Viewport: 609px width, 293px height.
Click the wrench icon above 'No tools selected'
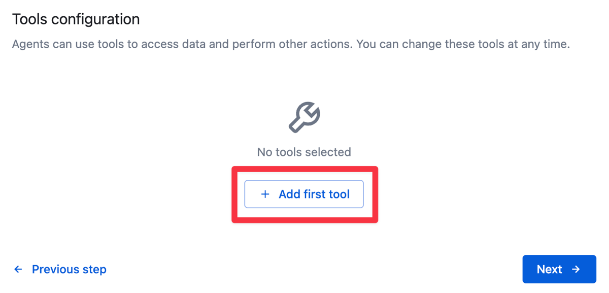pos(304,117)
